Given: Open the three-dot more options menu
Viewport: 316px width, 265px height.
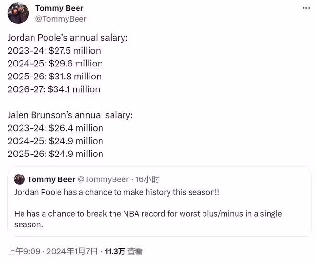Looking at the screenshot, I should click(306, 8).
